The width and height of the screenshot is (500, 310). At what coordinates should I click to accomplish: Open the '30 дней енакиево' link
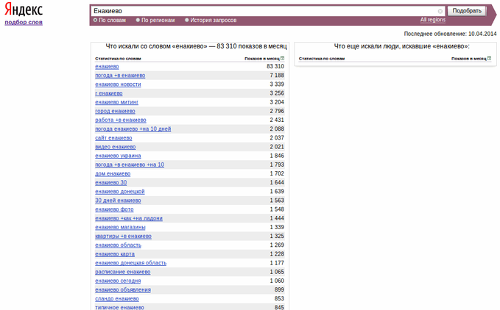click(x=118, y=201)
